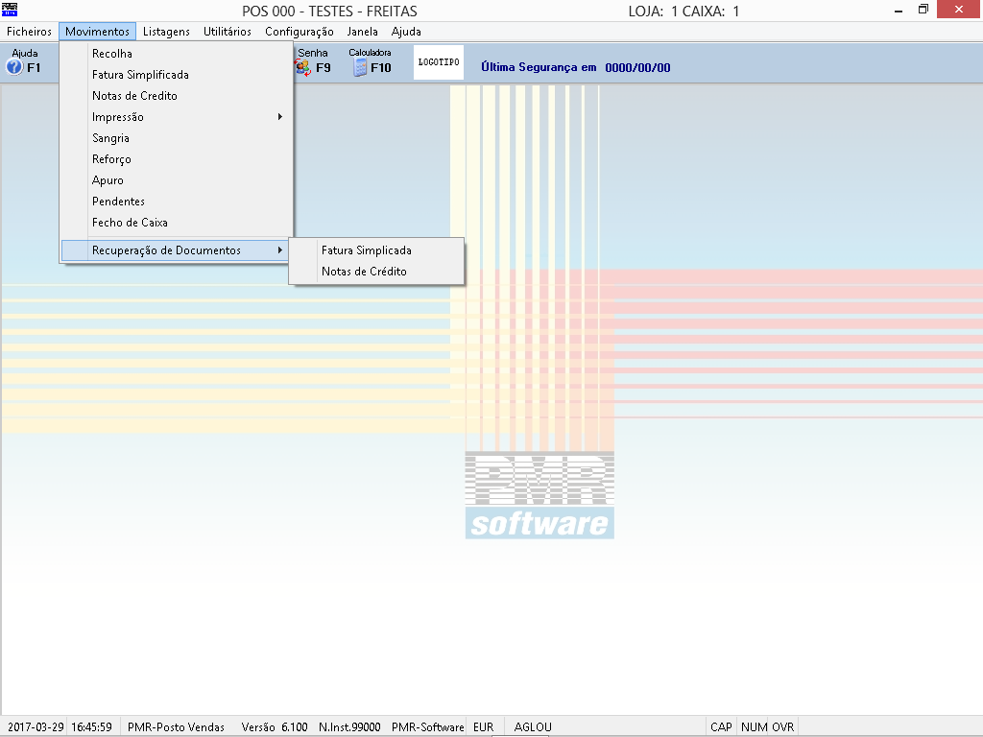The image size is (983, 737).
Task: Expand the Impressão submenu arrow
Action: point(280,117)
